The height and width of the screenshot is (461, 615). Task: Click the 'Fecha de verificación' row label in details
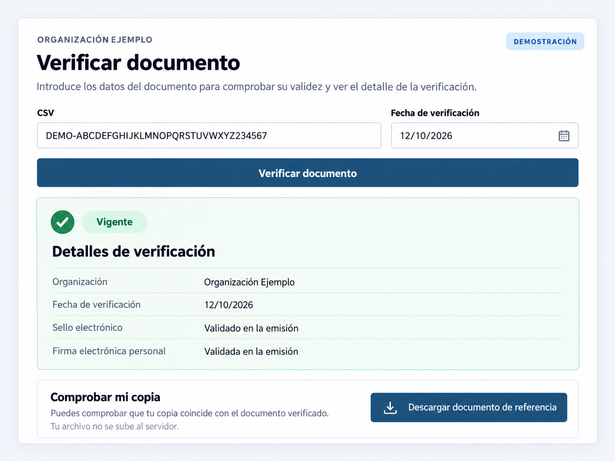coord(96,304)
